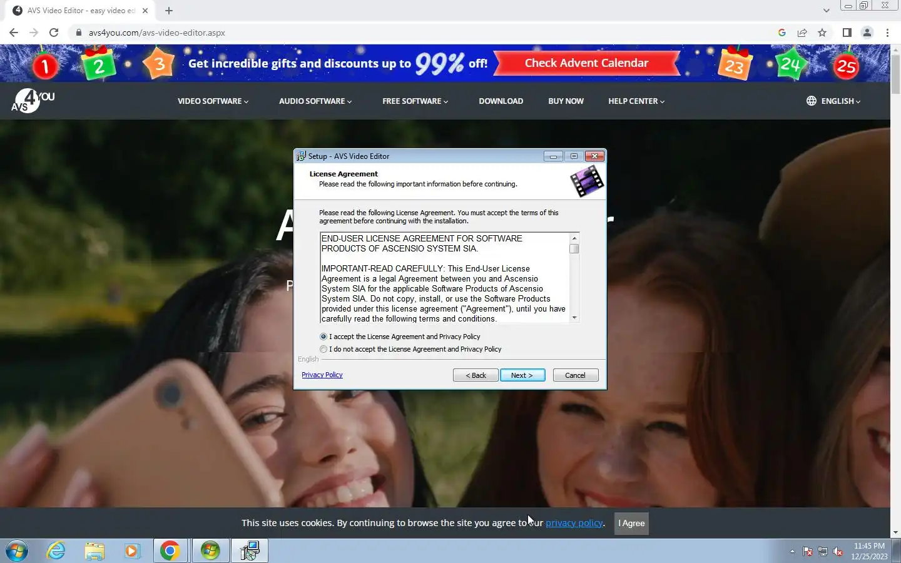Click the setup installer taskbar icon
This screenshot has height=563, width=901.
(250, 551)
